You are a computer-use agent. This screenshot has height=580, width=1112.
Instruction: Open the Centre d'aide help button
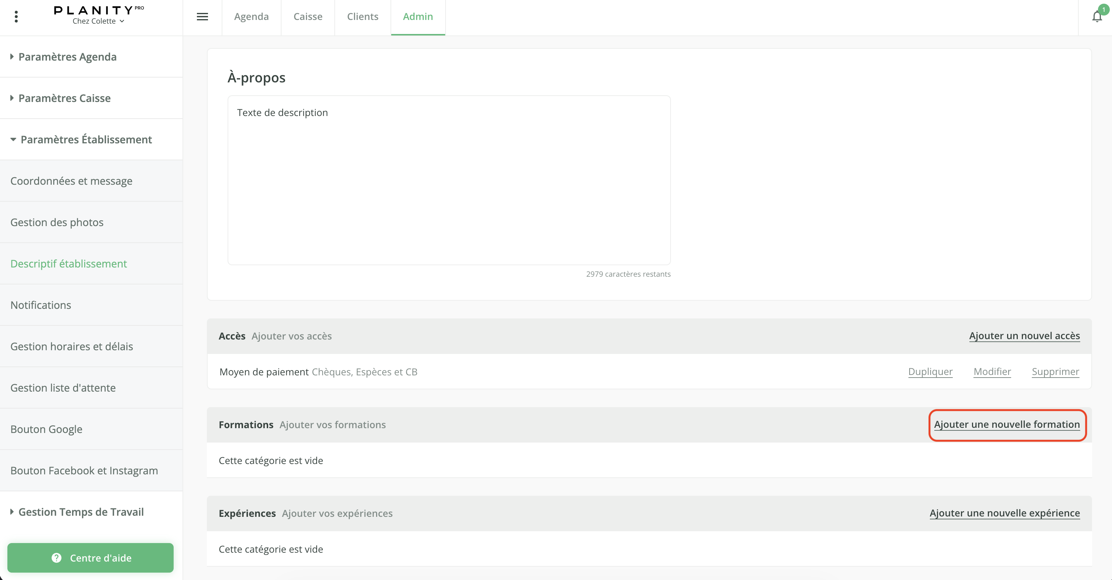[x=90, y=557]
